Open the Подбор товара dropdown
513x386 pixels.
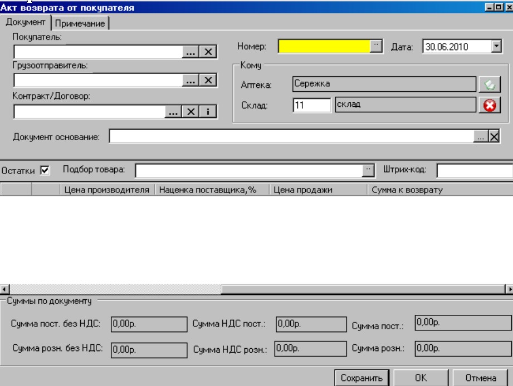(x=368, y=170)
